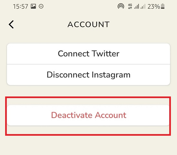177x155 pixels.
Task: Tap the mobile hotspot status icon
Action: [x=121, y=6]
